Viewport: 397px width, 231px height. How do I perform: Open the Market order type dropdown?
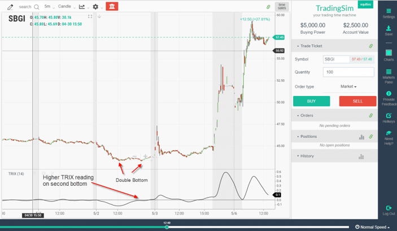tap(348, 86)
